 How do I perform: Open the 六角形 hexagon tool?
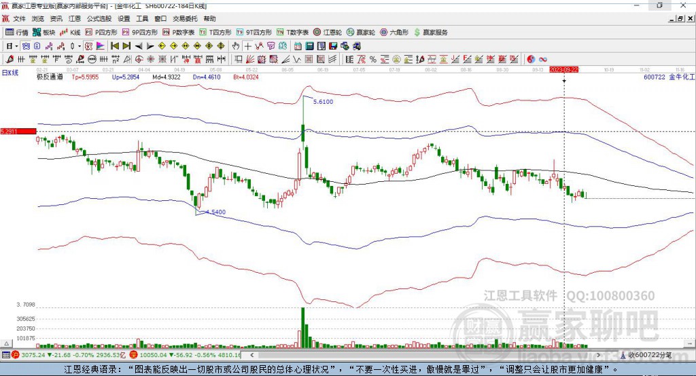[x=394, y=33]
